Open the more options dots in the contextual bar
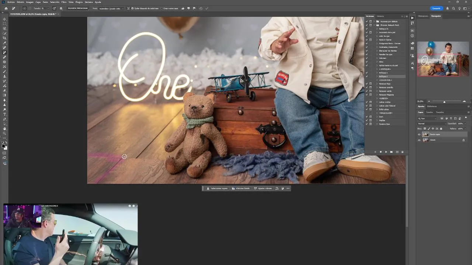 (288, 188)
